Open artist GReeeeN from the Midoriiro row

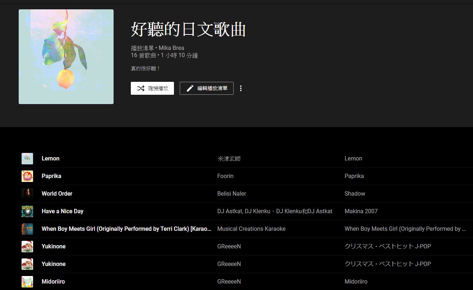pyautogui.click(x=229, y=281)
